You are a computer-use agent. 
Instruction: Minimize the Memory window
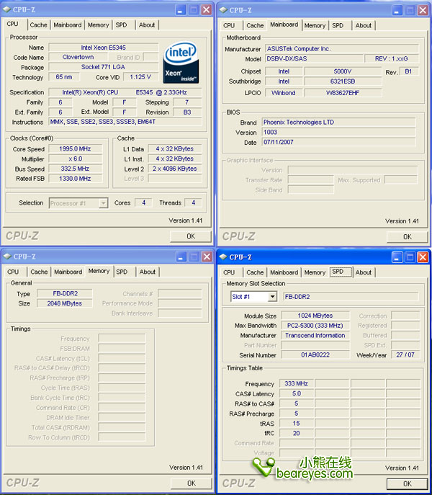point(181,257)
